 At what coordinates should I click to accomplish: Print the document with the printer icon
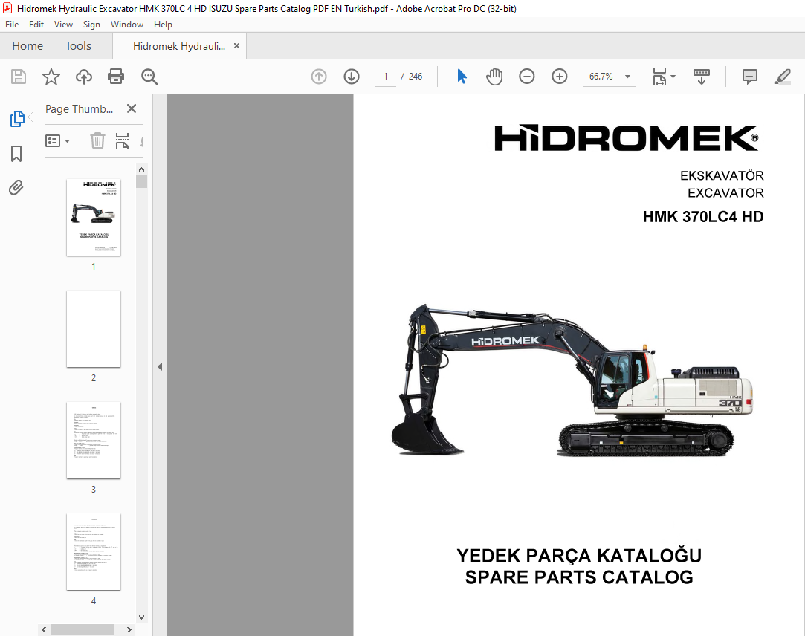pyautogui.click(x=116, y=77)
